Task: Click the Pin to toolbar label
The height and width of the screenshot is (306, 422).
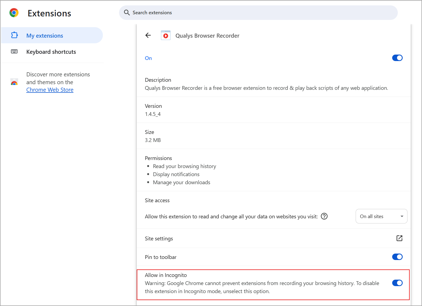Action: (x=161, y=257)
